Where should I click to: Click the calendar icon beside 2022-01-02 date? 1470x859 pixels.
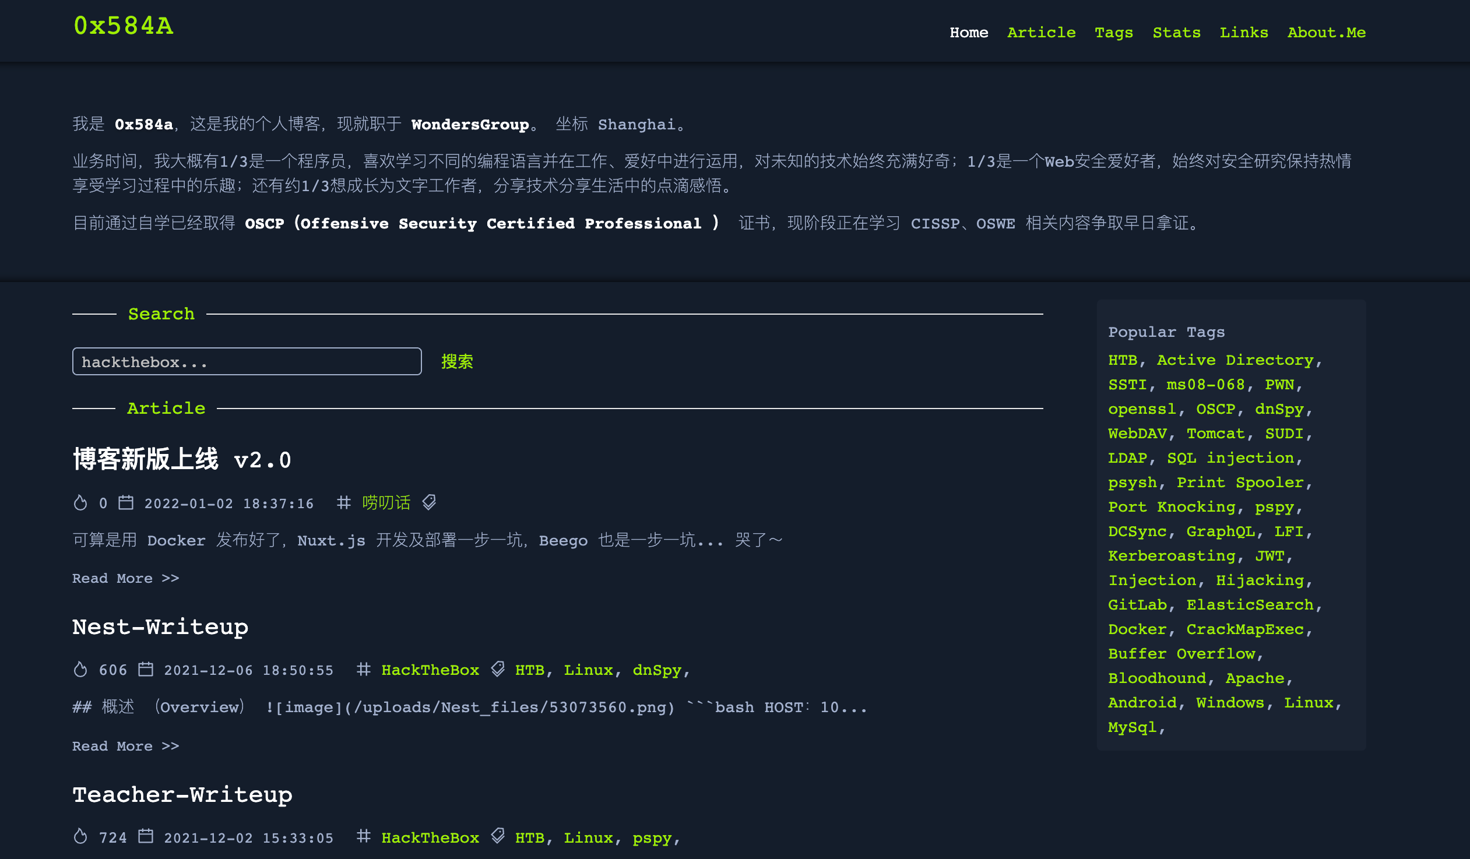[x=126, y=502]
